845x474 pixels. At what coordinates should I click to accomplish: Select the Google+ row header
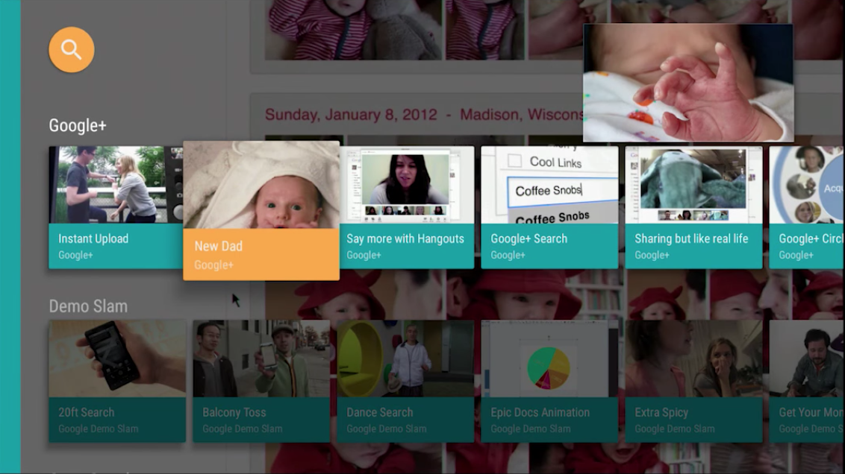pyautogui.click(x=78, y=125)
